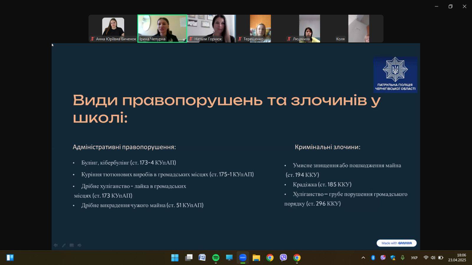The width and height of the screenshot is (472, 265).
Task: Click bullet 'Дрібне хуліганство - лайка в громадських'
Action: tap(134, 186)
